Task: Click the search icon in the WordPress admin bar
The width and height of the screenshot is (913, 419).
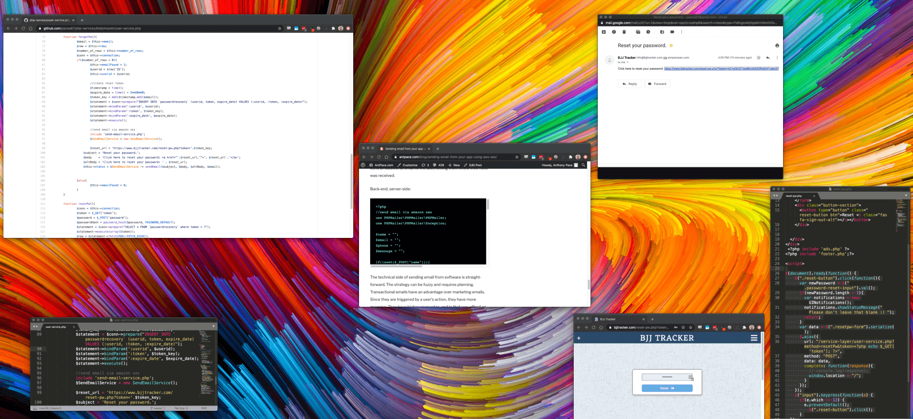Action: [x=584, y=165]
